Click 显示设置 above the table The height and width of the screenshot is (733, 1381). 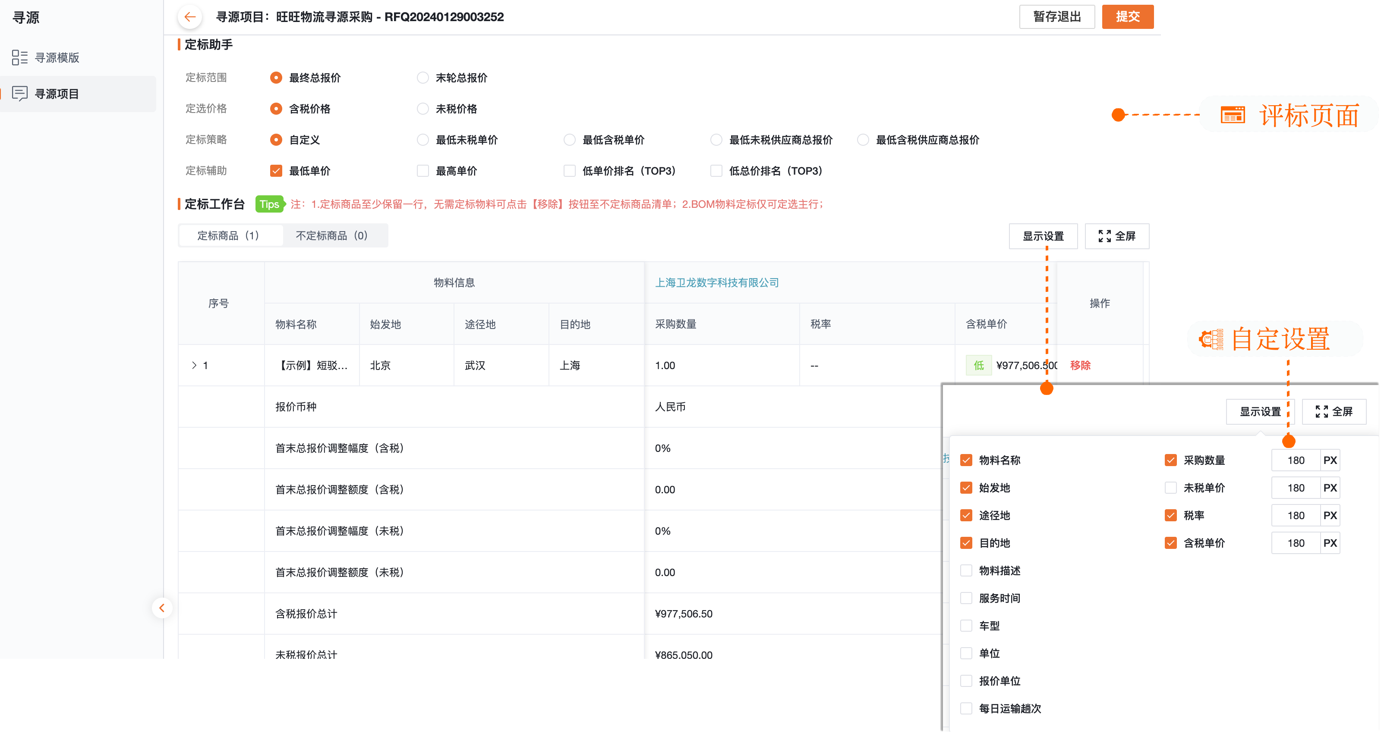(1043, 236)
